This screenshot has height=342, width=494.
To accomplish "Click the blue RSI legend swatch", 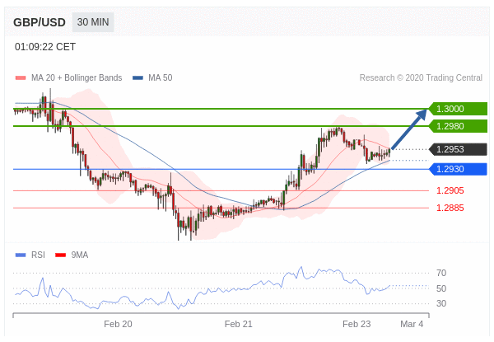I will point(21,255).
